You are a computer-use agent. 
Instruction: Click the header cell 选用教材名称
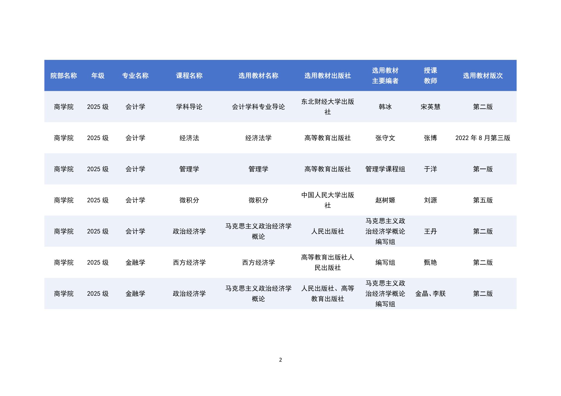click(258, 76)
